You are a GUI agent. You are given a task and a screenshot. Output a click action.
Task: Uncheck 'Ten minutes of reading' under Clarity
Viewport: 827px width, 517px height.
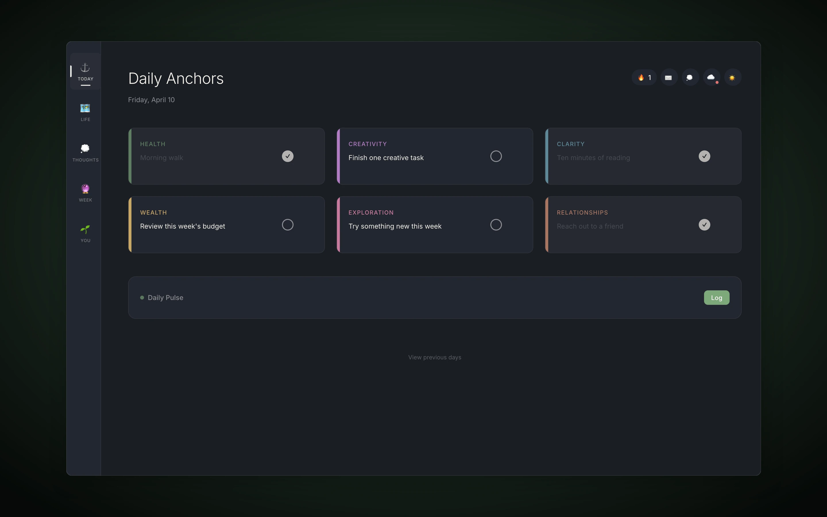705,156
